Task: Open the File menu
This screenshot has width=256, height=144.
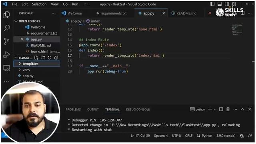Action: (x=14, y=4)
